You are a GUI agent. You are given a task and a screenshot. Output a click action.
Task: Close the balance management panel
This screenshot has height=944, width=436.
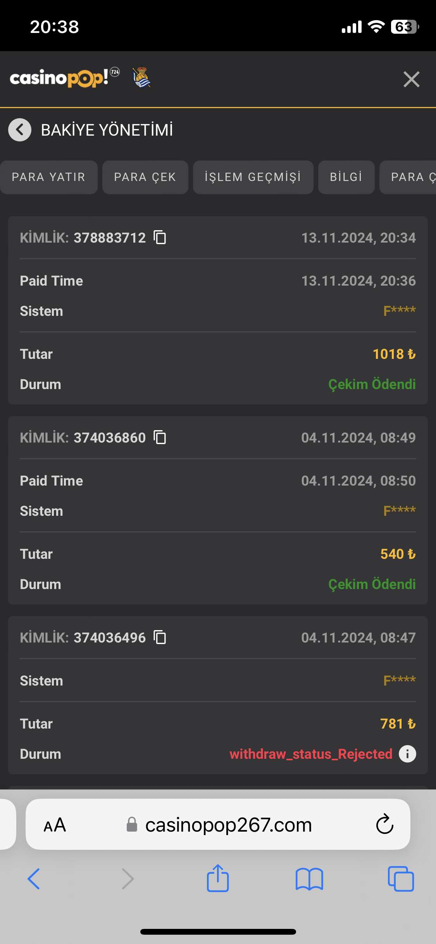coord(411,79)
